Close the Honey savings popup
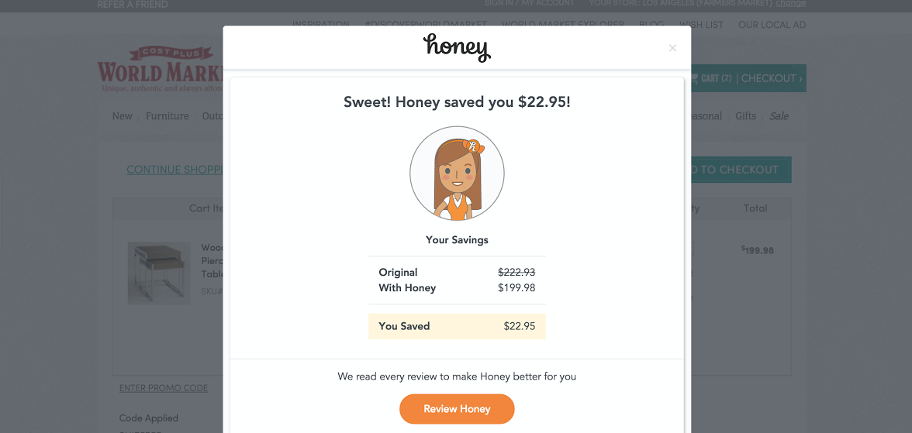Image resolution: width=912 pixels, height=433 pixels. [x=672, y=48]
